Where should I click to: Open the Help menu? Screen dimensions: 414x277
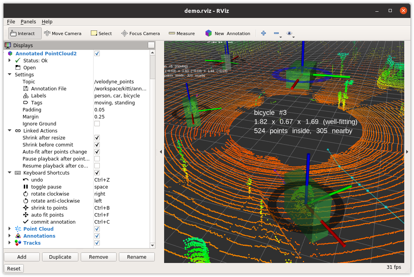point(47,22)
